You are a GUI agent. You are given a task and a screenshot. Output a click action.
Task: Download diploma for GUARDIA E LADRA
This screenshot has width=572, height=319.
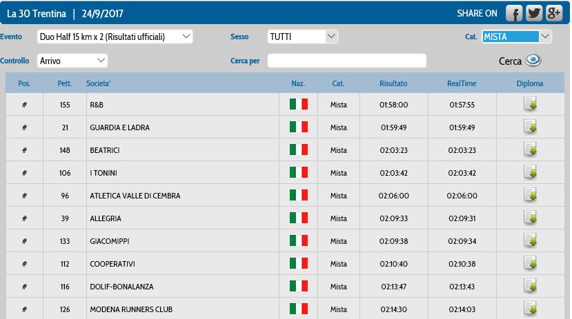pyautogui.click(x=530, y=127)
